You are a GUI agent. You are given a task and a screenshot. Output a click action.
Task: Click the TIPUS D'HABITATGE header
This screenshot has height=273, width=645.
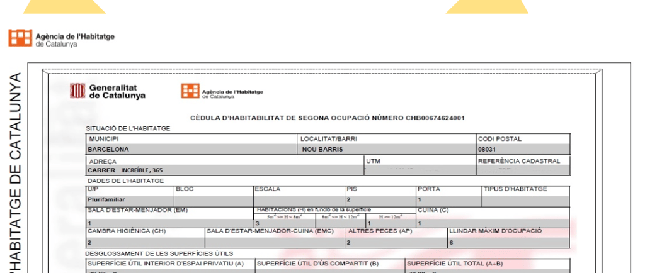[x=515, y=189]
